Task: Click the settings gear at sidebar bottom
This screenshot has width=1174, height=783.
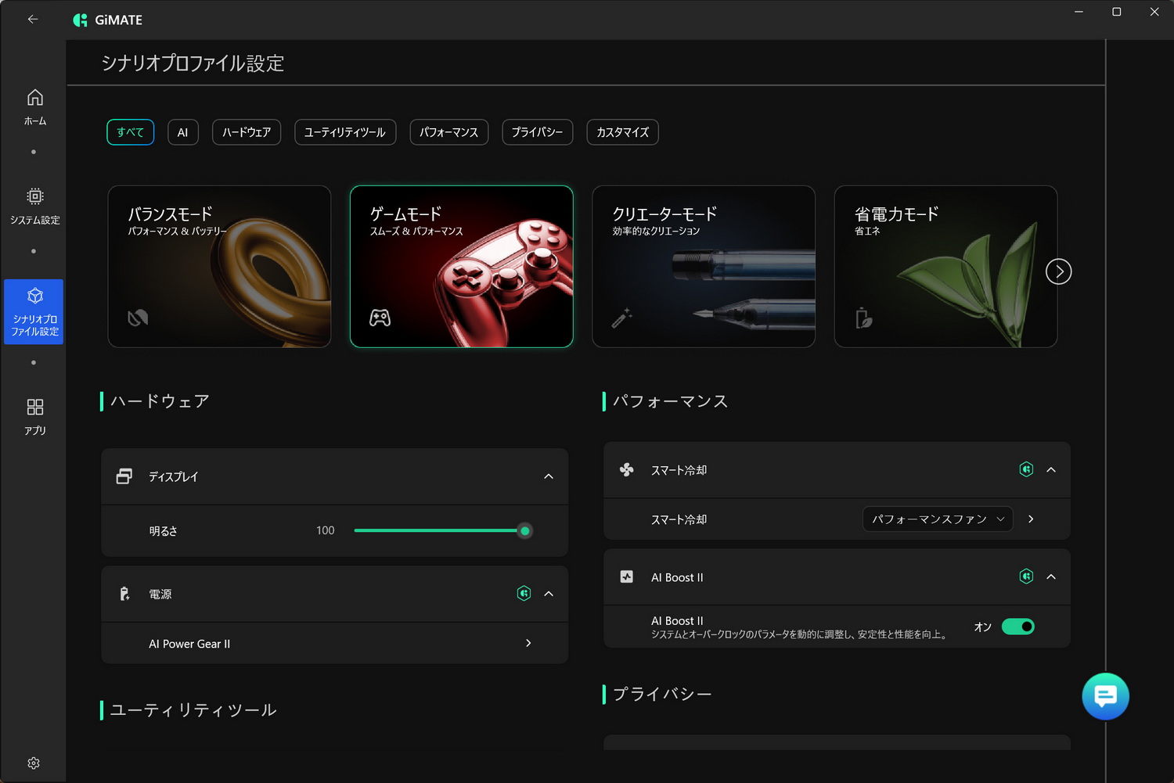Action: click(34, 763)
